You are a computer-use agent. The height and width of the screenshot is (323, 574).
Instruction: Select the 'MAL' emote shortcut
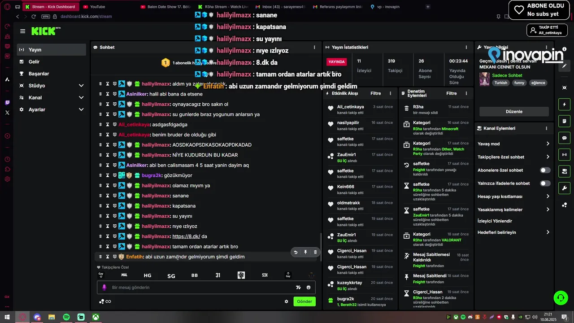point(124,275)
